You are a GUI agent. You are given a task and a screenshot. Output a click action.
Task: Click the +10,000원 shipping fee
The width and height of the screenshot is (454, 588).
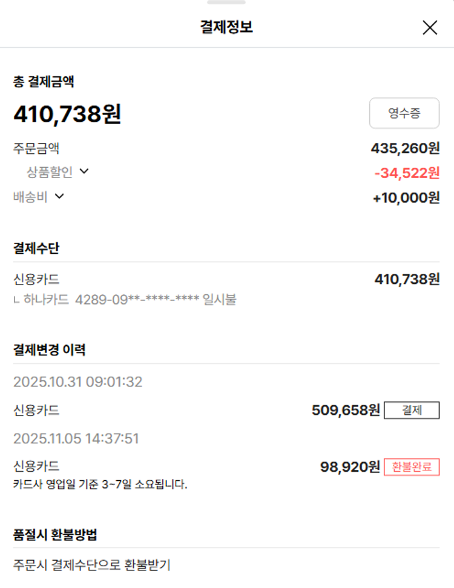(406, 198)
